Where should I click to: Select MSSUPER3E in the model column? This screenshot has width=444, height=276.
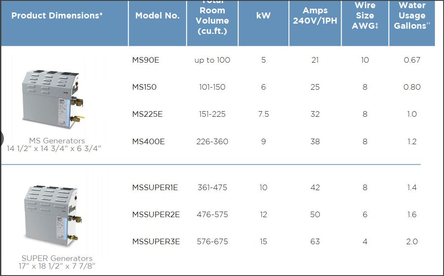tap(156, 242)
